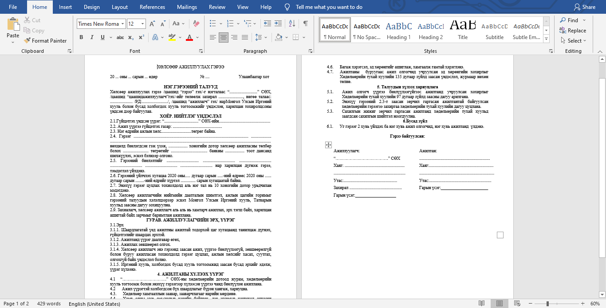Open the References ribbon tab
Image resolution: width=606 pixels, height=308 pixels.
tap(153, 7)
